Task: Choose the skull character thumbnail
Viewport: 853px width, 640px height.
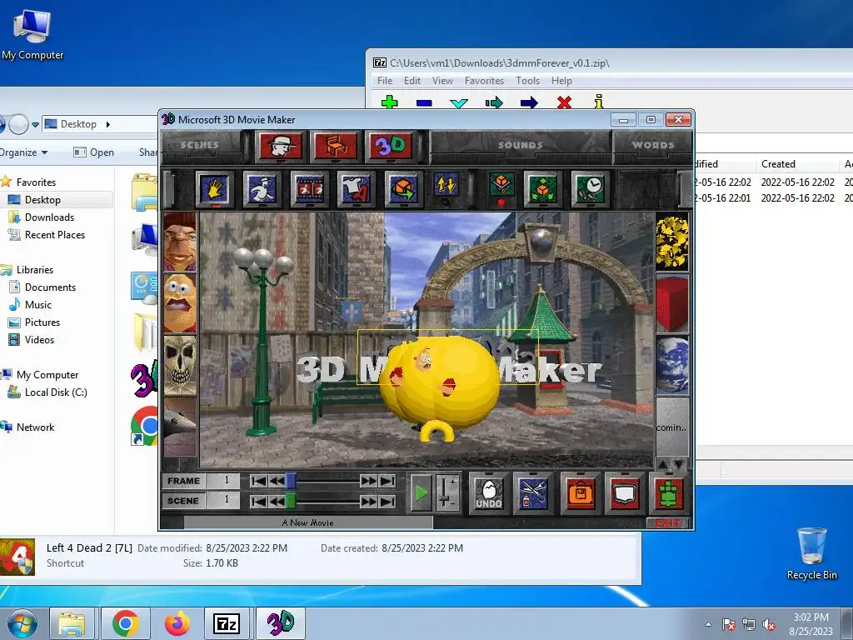Action: [x=180, y=365]
